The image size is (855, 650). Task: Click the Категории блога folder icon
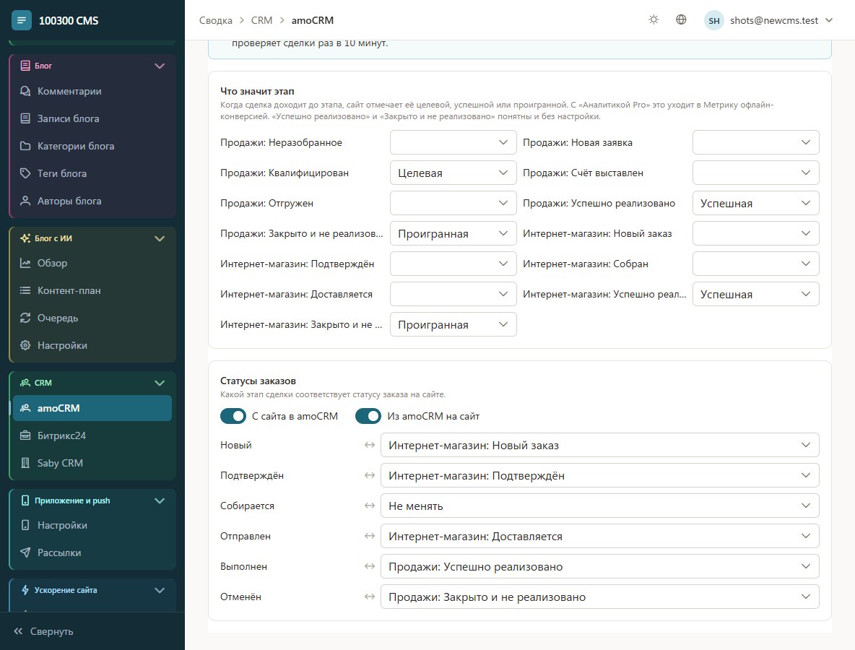pos(25,146)
